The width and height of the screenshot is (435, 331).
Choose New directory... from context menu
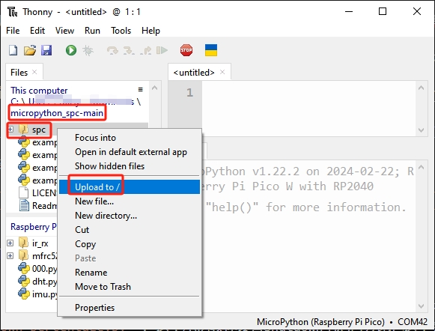pos(130,216)
